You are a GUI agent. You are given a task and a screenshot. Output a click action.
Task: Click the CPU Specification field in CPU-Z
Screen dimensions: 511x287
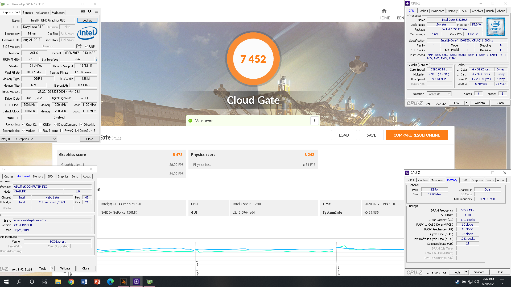point(467,40)
